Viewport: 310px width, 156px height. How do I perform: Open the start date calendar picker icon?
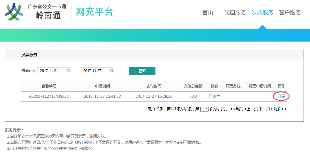click(x=68, y=71)
